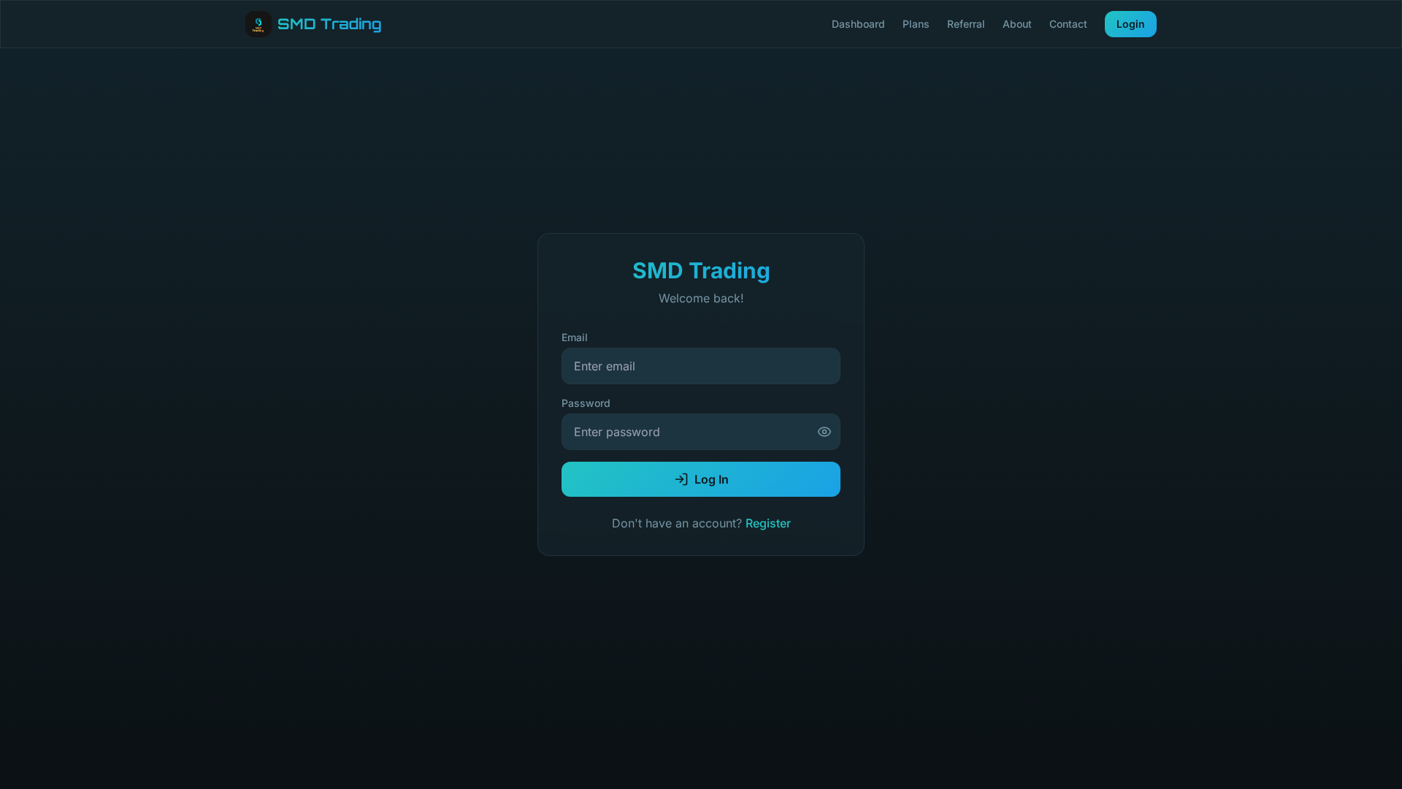Viewport: 1402px width, 789px height.
Task: Click the arrow icon inside Log In button
Action: coord(681,479)
